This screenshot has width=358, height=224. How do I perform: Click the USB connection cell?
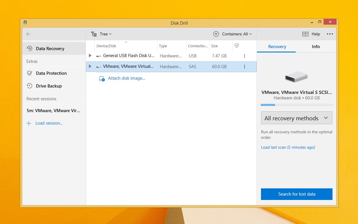click(193, 56)
